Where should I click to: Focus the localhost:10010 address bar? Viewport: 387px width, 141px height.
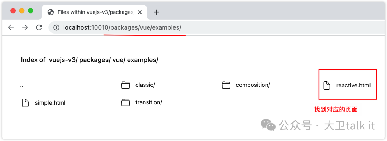217,27
